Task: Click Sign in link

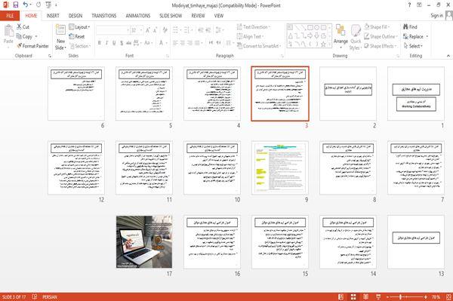Action: (436, 16)
